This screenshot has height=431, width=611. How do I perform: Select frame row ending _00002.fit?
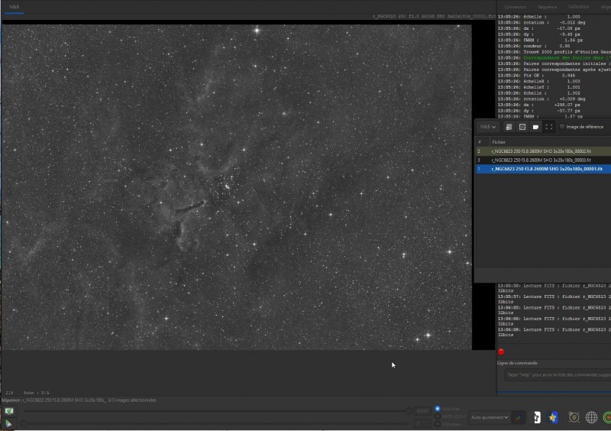[544, 151]
